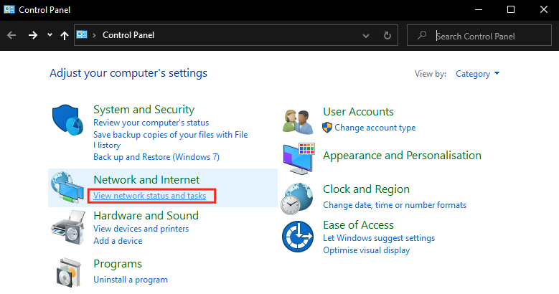Click the Control Panel icon in address bar
The height and width of the screenshot is (294, 559).
pos(82,35)
